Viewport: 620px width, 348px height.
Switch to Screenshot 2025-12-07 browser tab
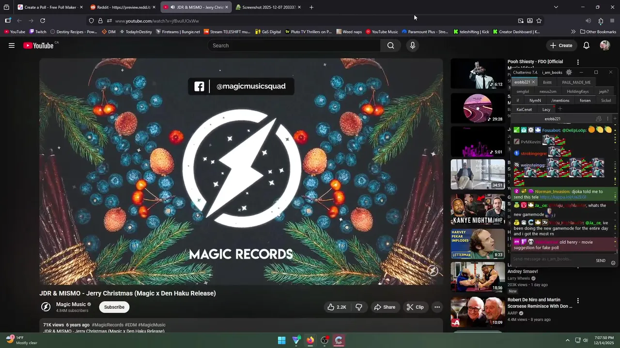pyautogui.click(x=268, y=7)
